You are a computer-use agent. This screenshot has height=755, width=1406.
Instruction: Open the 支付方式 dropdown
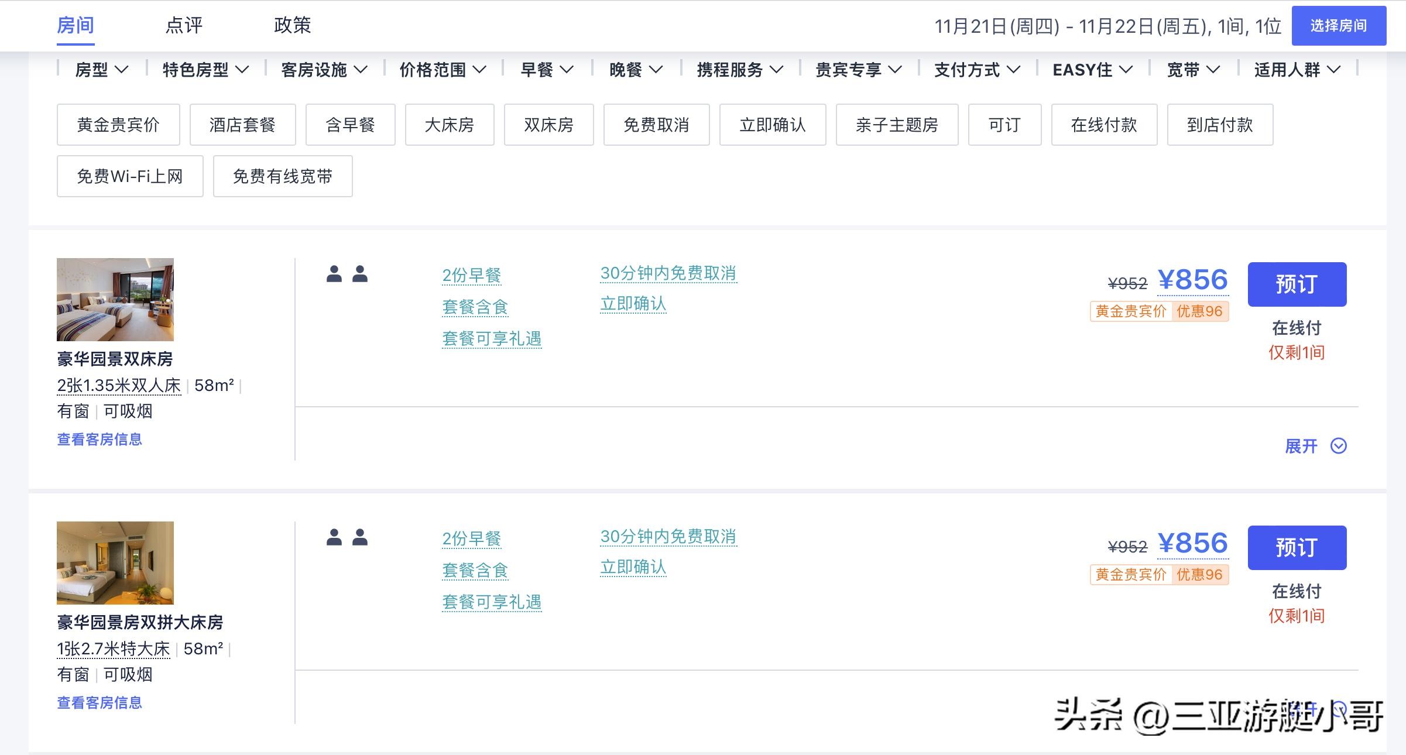[977, 70]
